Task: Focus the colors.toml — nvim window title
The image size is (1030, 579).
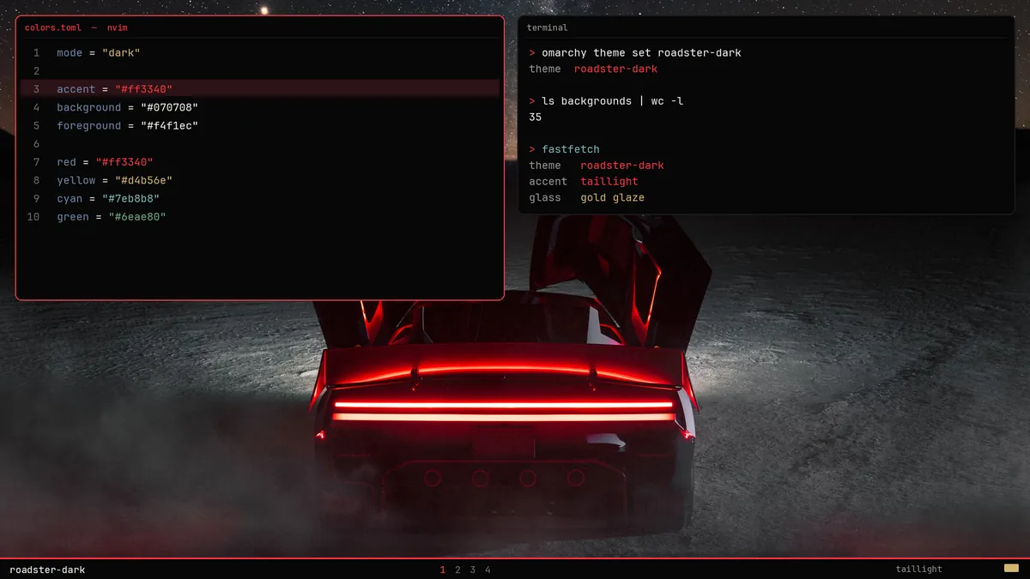Action: [x=76, y=27]
